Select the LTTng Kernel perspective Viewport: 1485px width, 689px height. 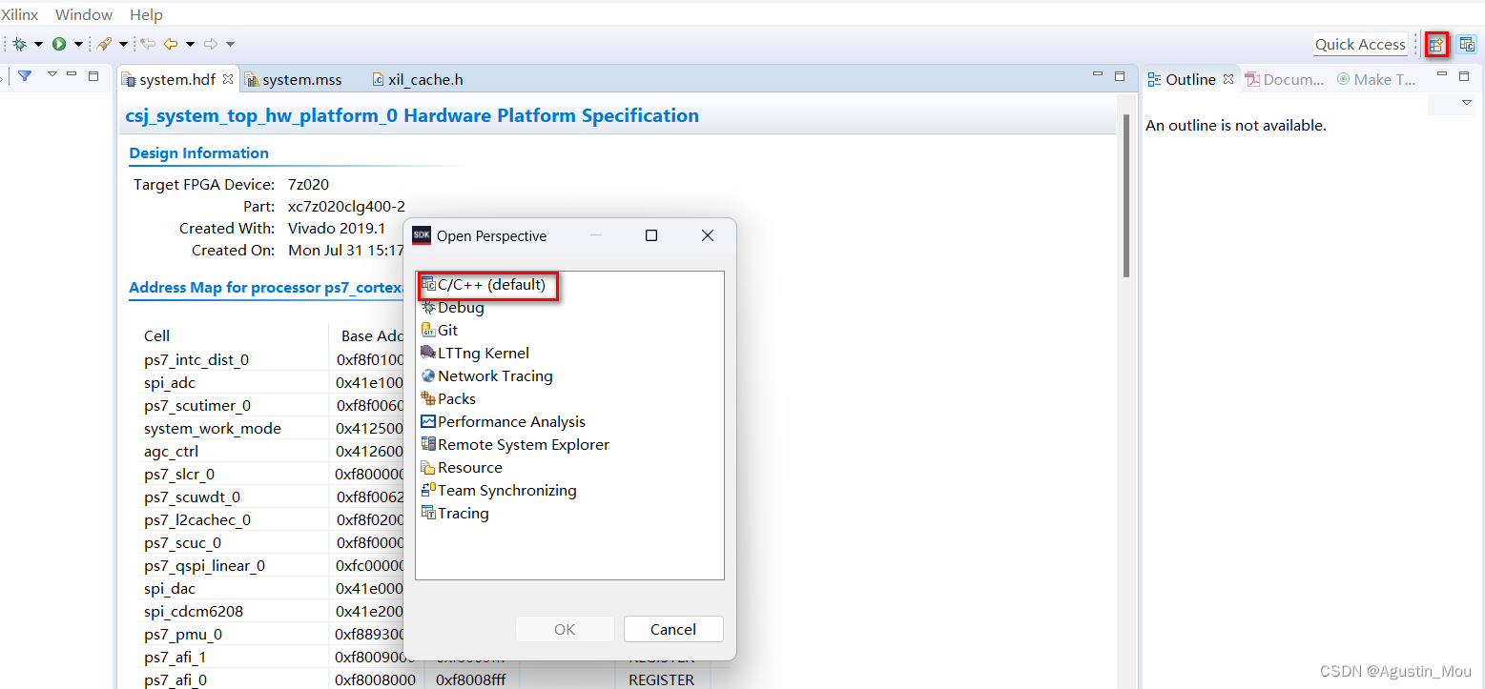475,353
